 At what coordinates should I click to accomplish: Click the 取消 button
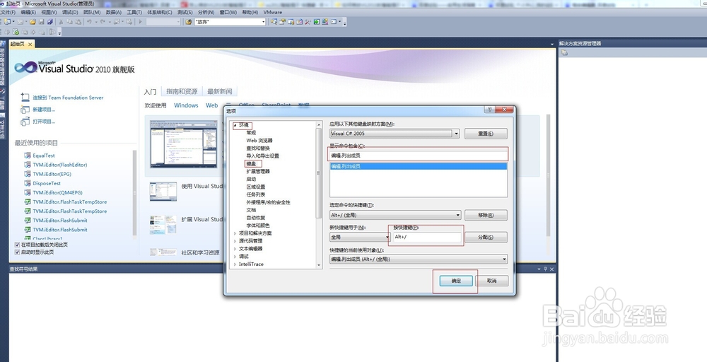tap(491, 281)
